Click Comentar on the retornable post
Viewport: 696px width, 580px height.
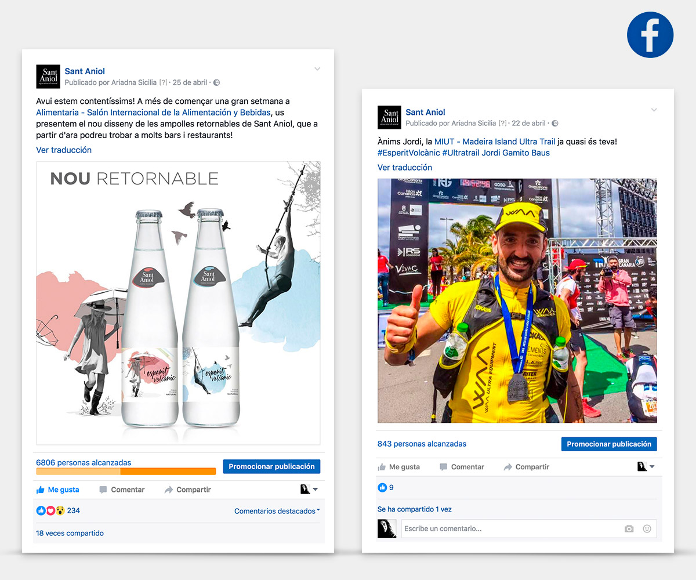point(122,490)
